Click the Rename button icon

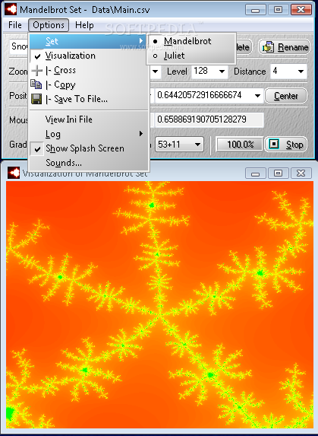tap(268, 47)
